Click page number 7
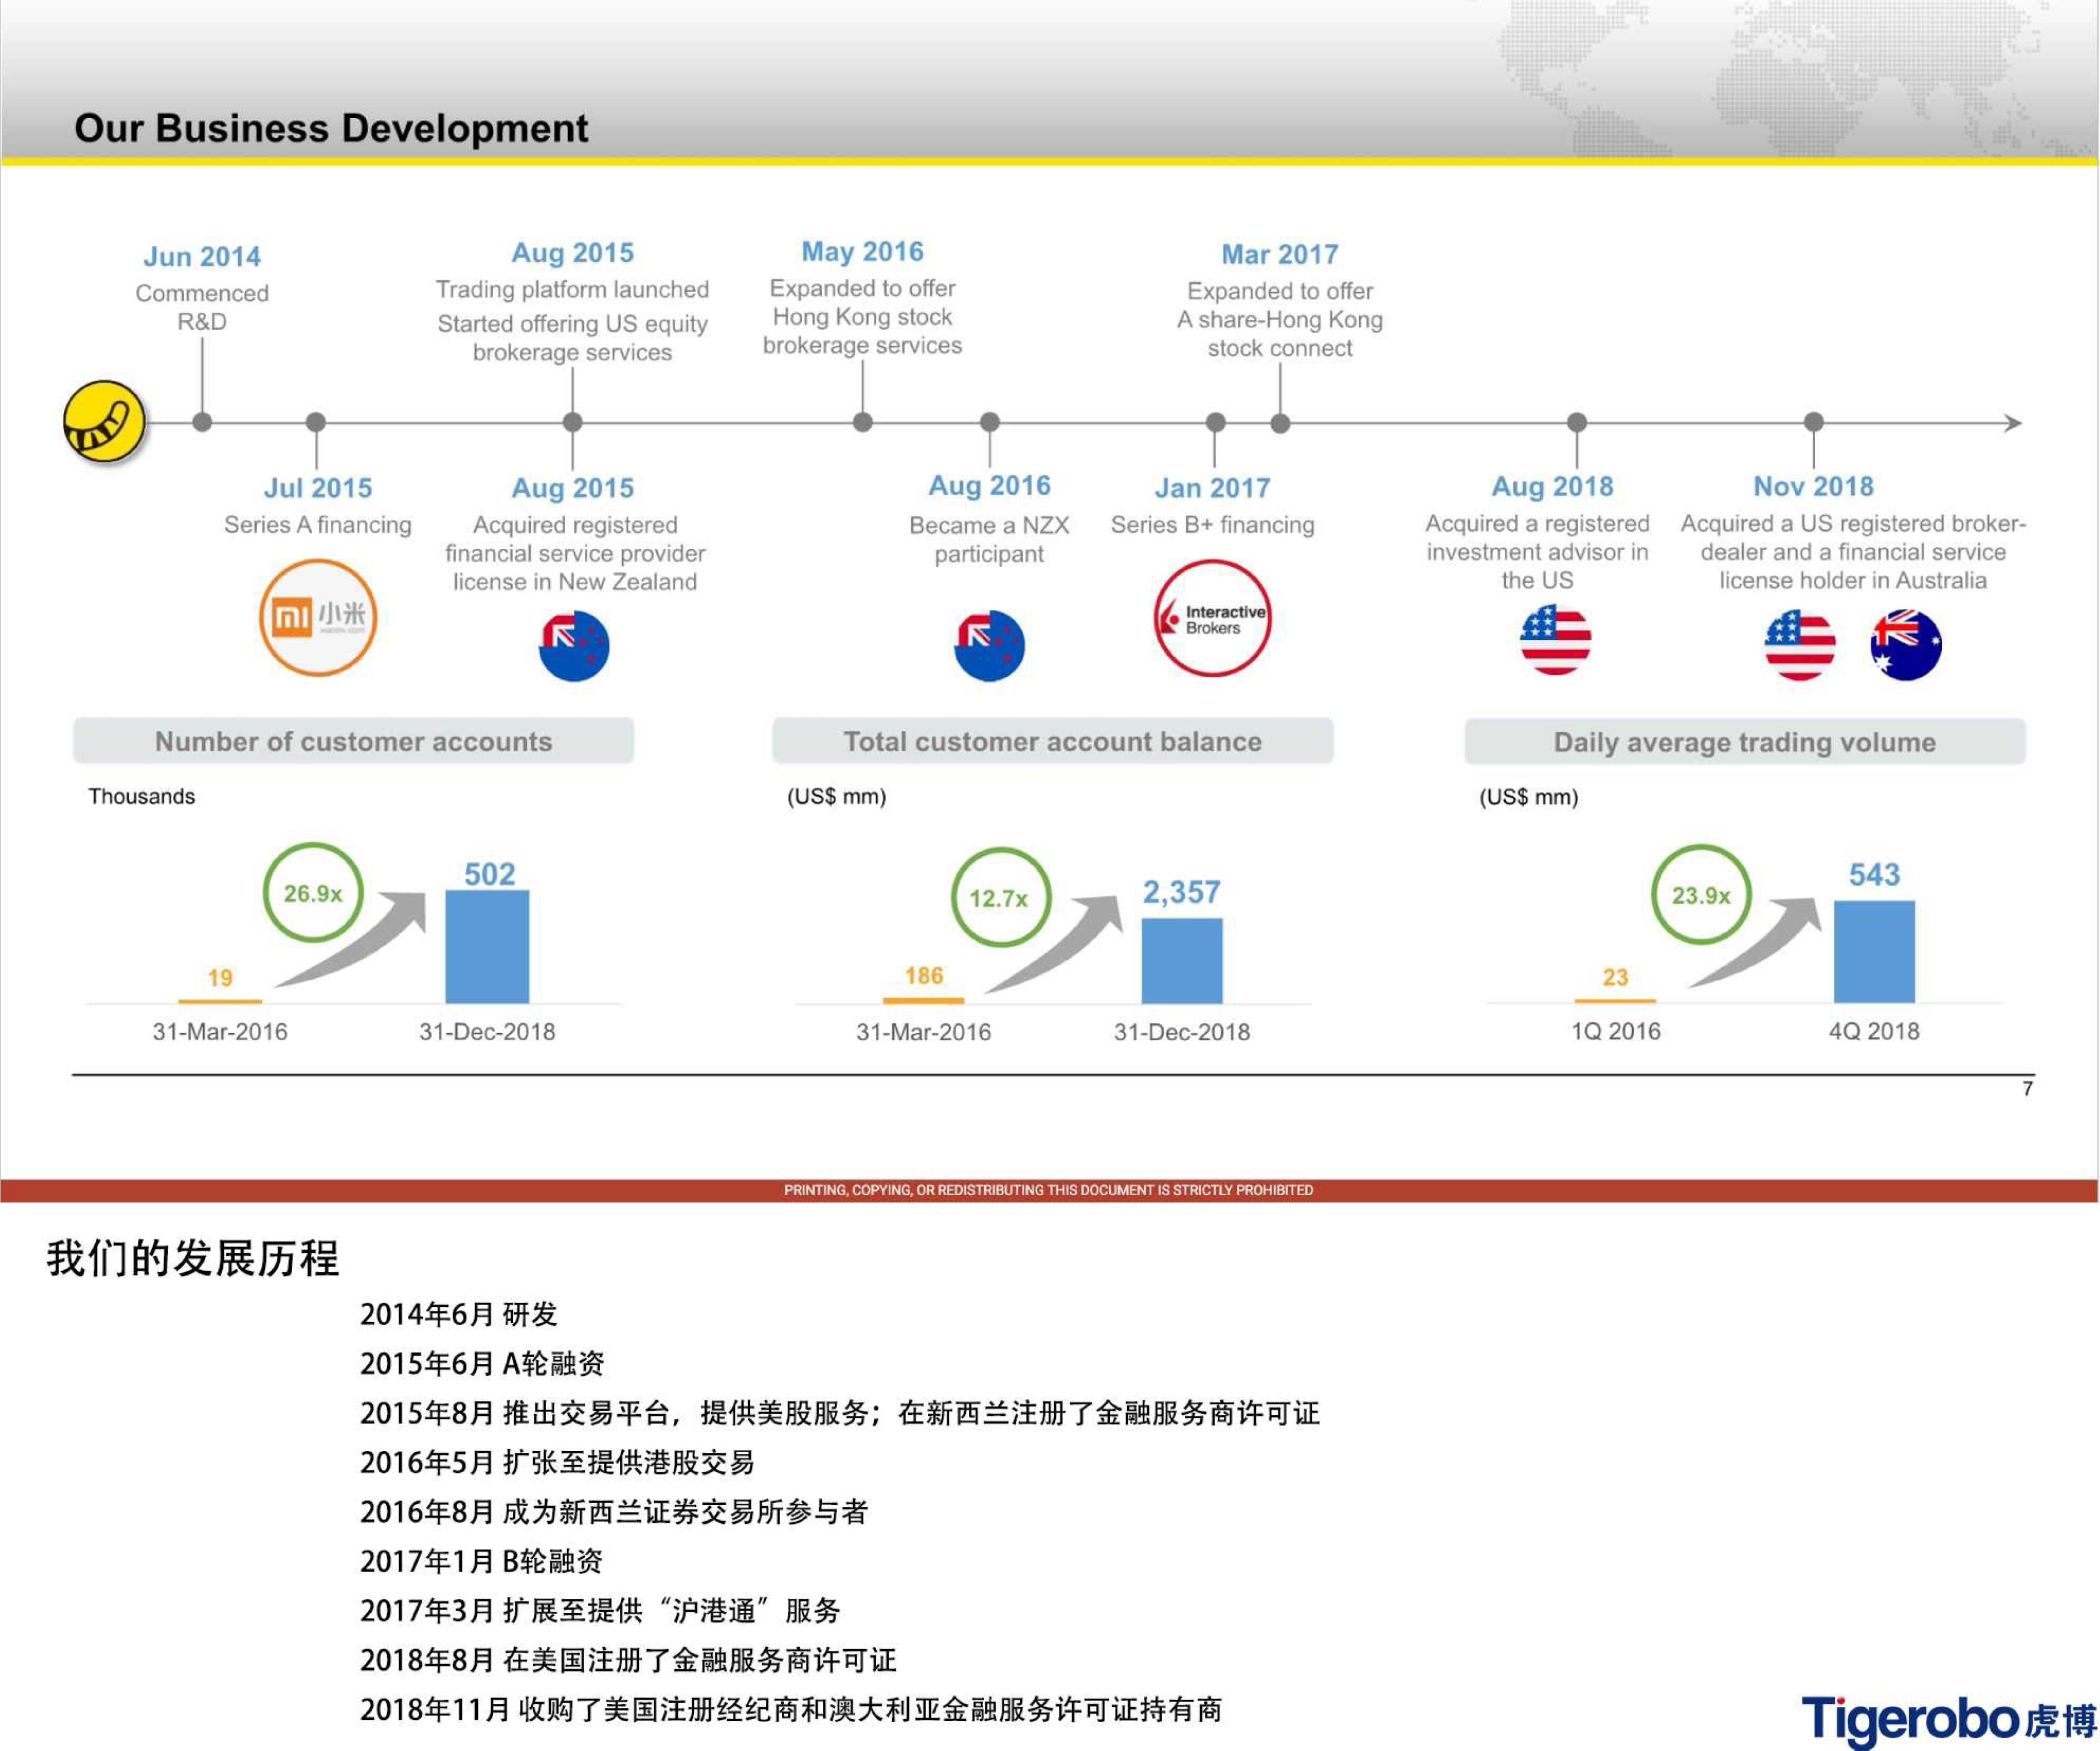The height and width of the screenshot is (1751, 2100). tap(2028, 1089)
